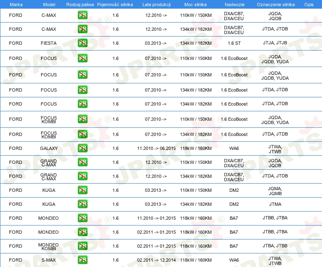This screenshot has height=267, width=322.
Task: Click the 'JTMA' engine code cell
Action: (x=275, y=204)
